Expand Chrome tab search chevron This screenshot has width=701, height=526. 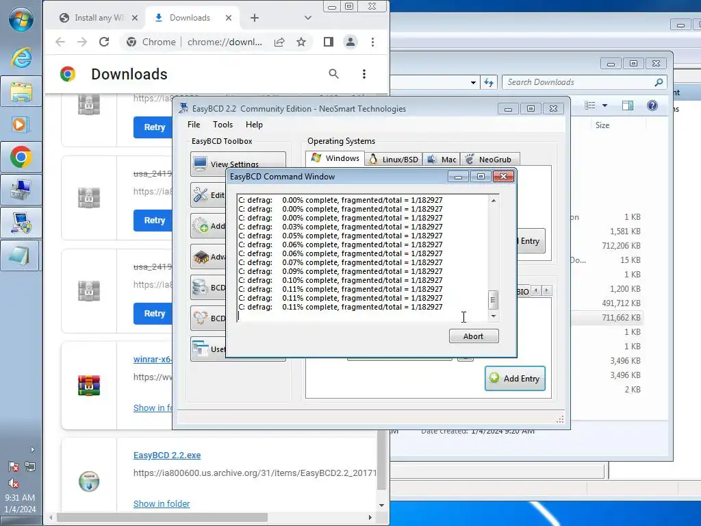click(x=307, y=18)
